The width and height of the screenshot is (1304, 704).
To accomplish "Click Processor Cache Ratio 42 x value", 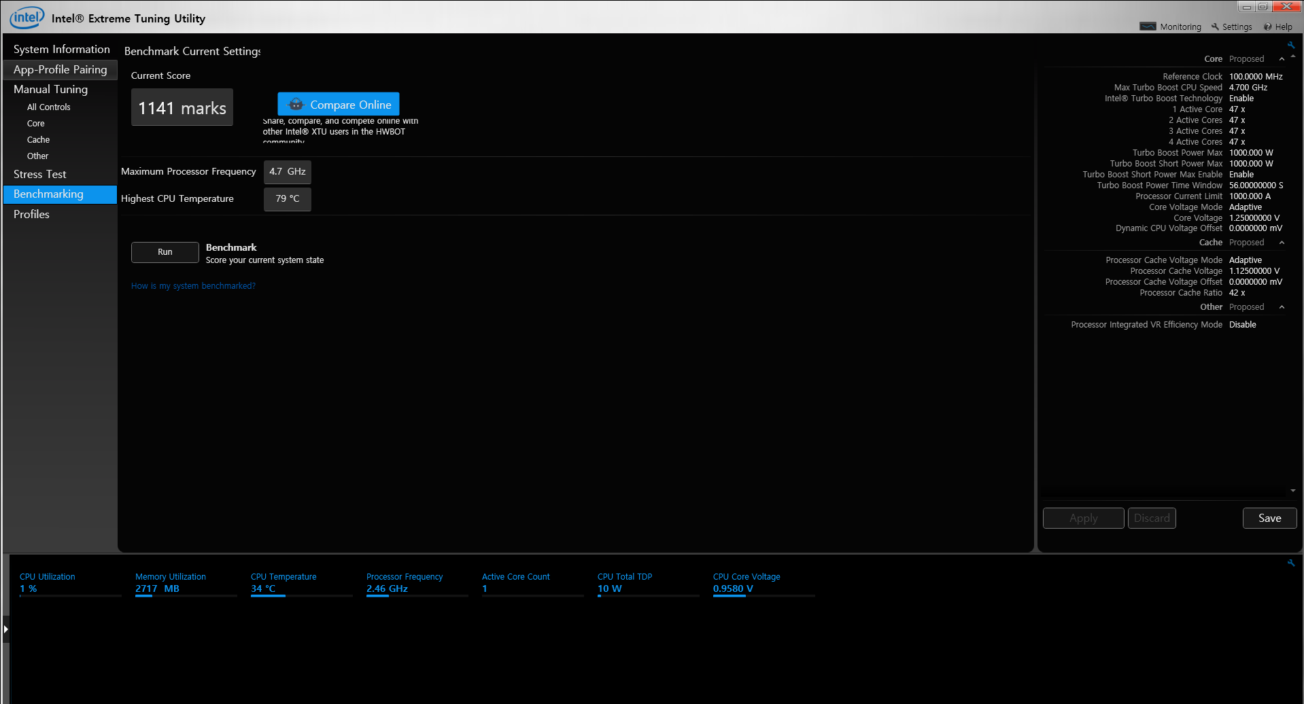I will point(1237,293).
